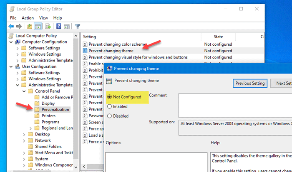Select the Windows Components tree item
This screenshot has width=292, height=172.
54,165
